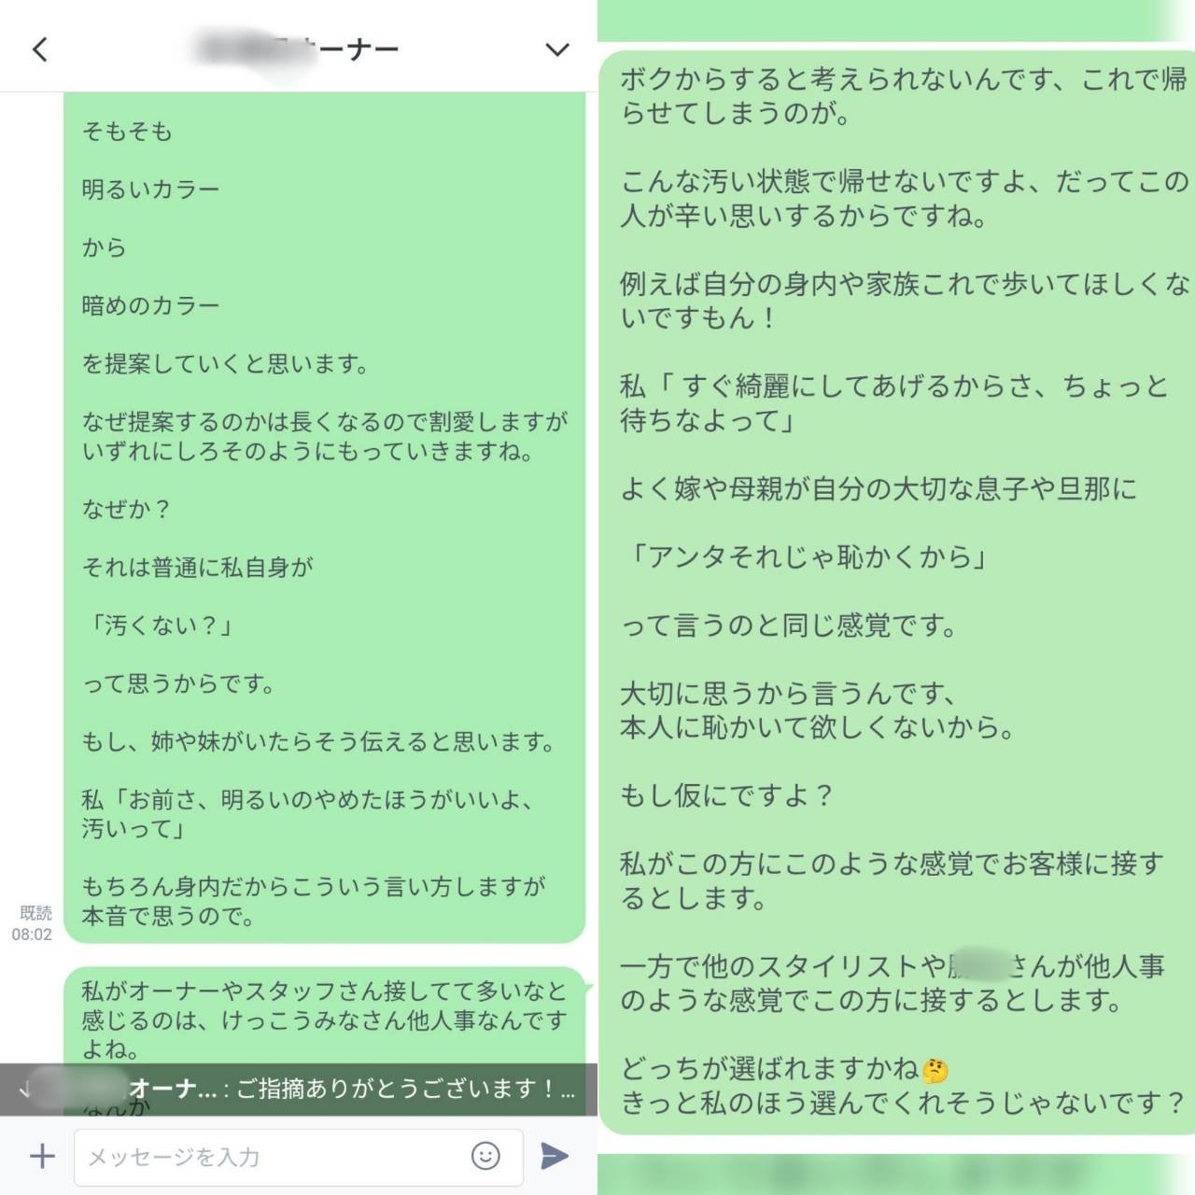Tap the blurred bubble at bottom right
The image size is (1195, 1195).
coord(896,1174)
